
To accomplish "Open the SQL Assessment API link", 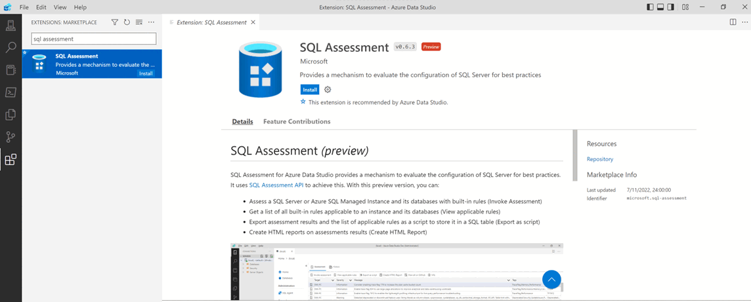I will pyautogui.click(x=276, y=185).
